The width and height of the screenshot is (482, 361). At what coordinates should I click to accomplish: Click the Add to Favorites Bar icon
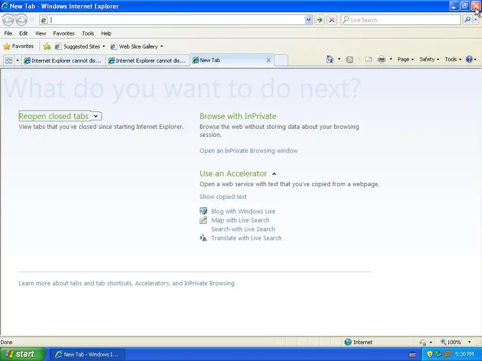coord(47,47)
